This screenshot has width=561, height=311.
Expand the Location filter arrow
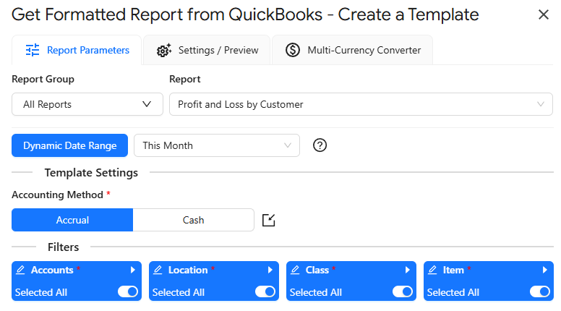270,270
